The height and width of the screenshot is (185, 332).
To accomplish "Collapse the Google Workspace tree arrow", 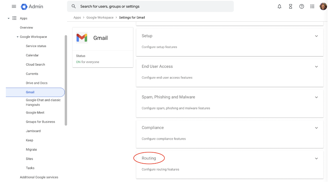I will (x=18, y=37).
